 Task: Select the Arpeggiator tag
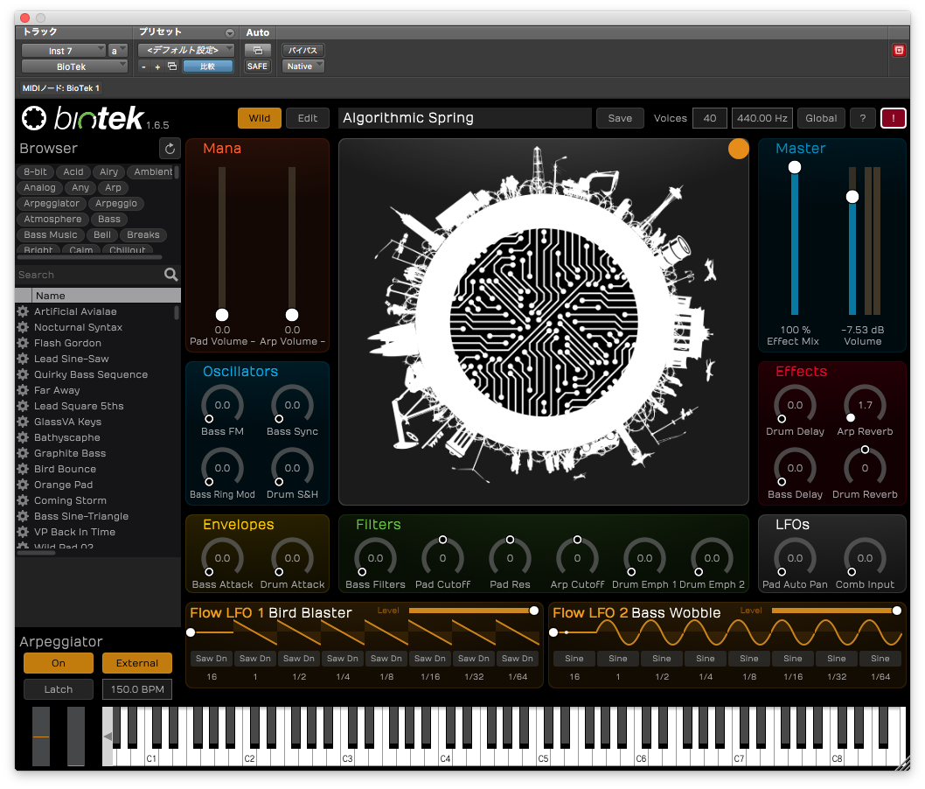pyautogui.click(x=52, y=204)
